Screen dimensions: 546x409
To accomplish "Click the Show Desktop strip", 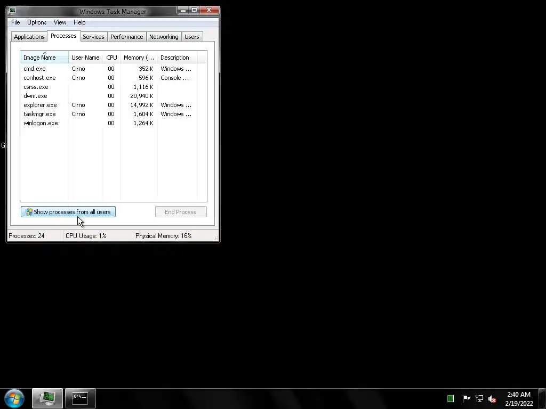I will (542, 398).
